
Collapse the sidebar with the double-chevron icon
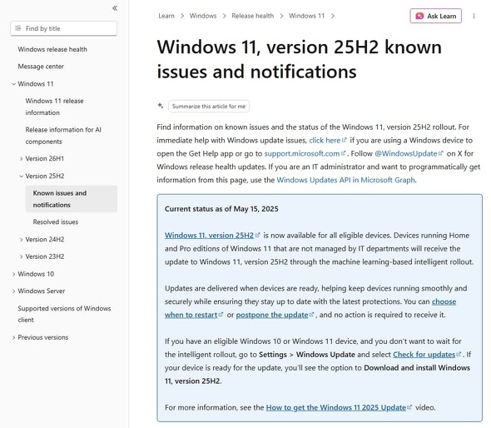click(x=115, y=8)
